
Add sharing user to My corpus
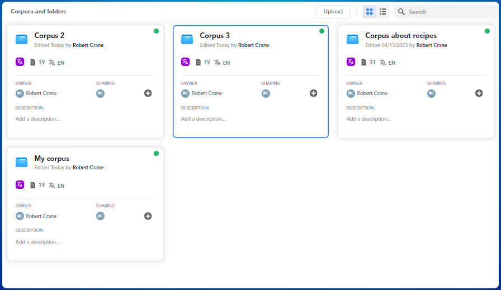[148, 216]
